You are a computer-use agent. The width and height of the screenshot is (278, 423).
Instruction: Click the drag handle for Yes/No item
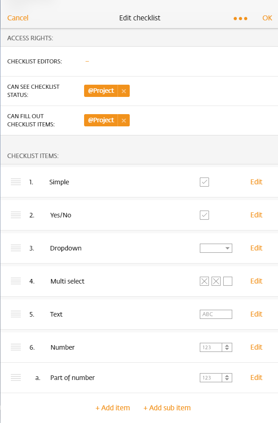pyautogui.click(x=16, y=215)
